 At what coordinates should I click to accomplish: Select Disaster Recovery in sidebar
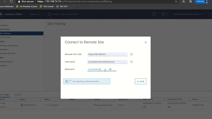click(x=8, y=53)
